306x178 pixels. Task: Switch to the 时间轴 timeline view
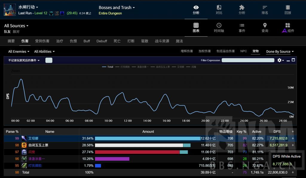click(219, 28)
